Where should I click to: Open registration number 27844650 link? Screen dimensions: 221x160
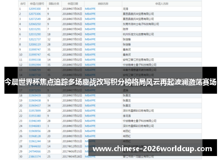point(34,146)
